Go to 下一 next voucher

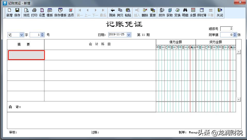95,10
